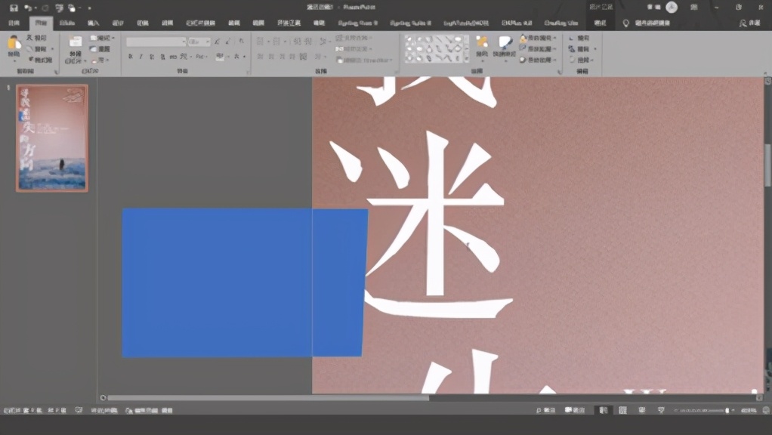The height and width of the screenshot is (435, 772).
Task: Toggle the Comments pane from the status bar
Action: [575, 410]
